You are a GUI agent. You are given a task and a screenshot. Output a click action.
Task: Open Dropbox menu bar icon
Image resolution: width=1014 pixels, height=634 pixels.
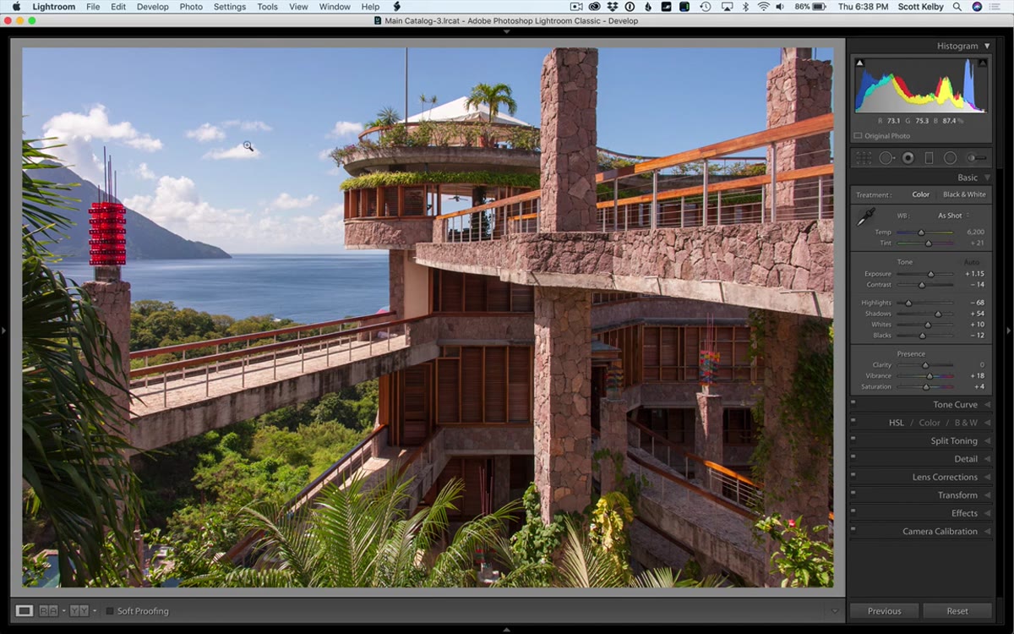point(612,7)
